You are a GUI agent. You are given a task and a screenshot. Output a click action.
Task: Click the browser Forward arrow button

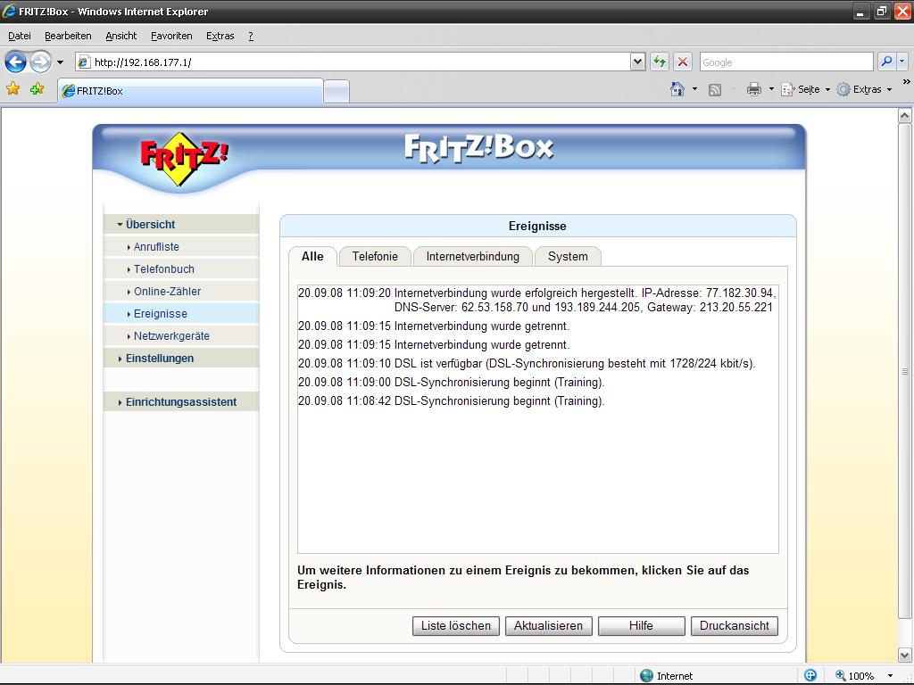[40, 62]
